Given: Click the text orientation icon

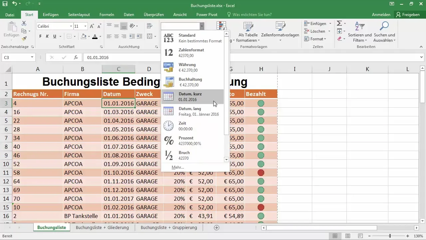Looking at the screenshot, I should (132, 26).
